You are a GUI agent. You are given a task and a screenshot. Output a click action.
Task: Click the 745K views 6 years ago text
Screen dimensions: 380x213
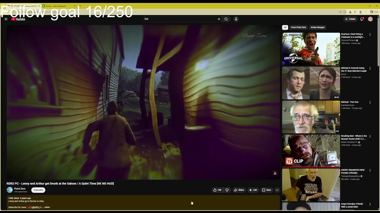pyautogui.click(x=20, y=198)
